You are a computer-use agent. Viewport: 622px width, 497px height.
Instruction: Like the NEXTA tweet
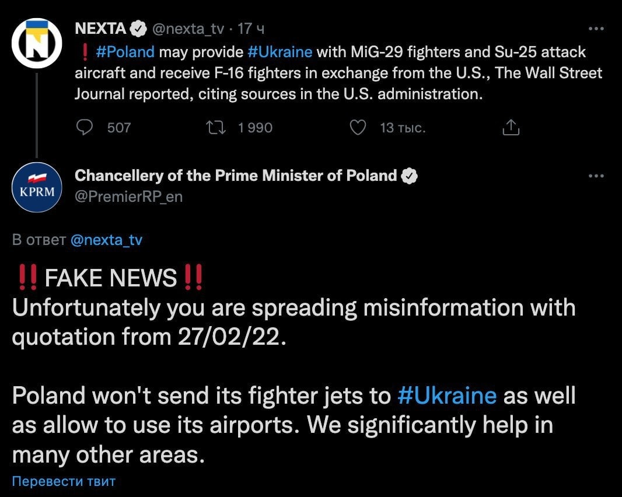click(357, 127)
